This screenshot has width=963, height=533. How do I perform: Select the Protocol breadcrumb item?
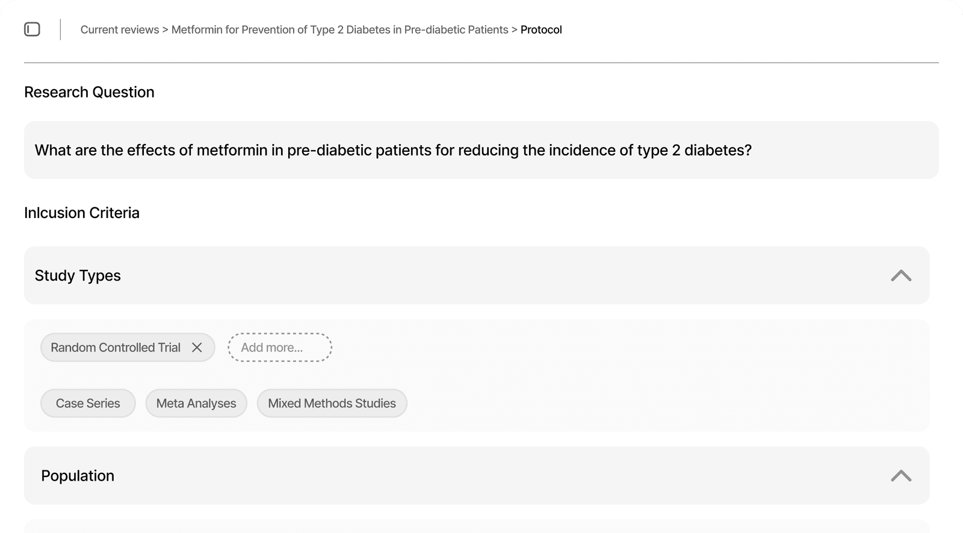click(x=541, y=30)
